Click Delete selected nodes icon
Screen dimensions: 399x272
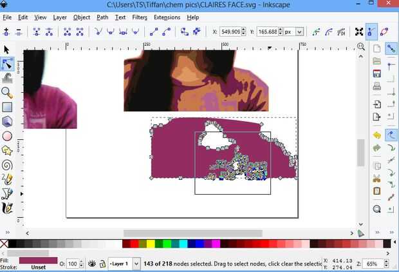(19, 32)
